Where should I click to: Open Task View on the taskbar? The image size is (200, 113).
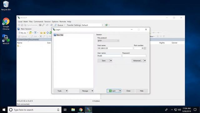click(65, 110)
